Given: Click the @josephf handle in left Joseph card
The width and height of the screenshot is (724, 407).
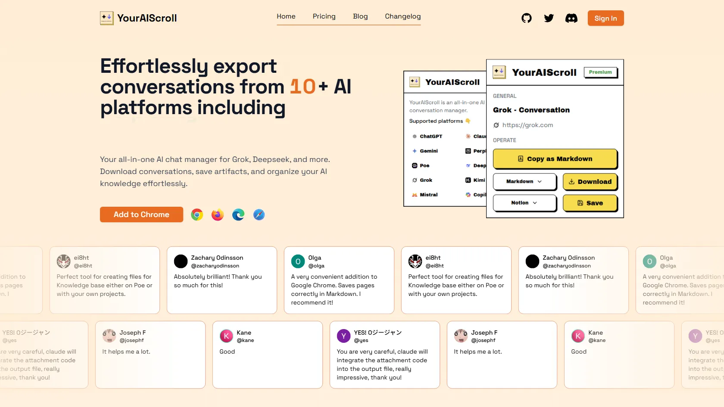Looking at the screenshot, I should click(131, 340).
